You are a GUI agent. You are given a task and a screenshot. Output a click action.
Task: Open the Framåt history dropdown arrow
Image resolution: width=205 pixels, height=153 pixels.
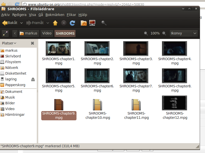coord(48,23)
